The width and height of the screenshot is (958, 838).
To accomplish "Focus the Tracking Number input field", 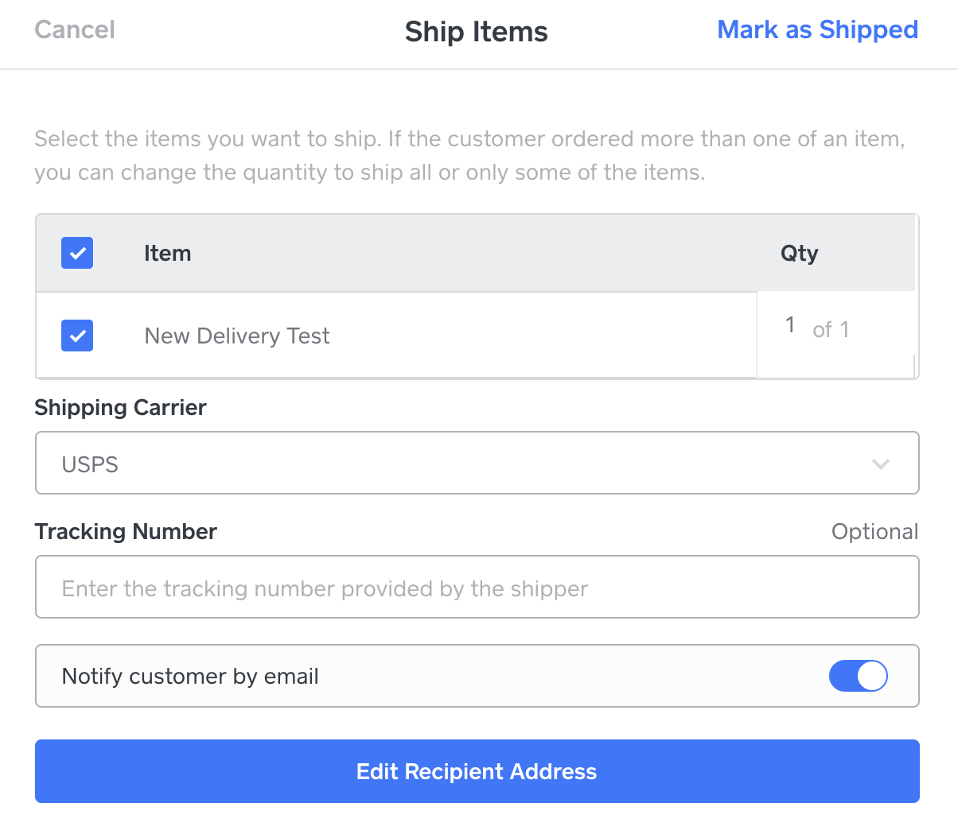I will pos(476,587).
